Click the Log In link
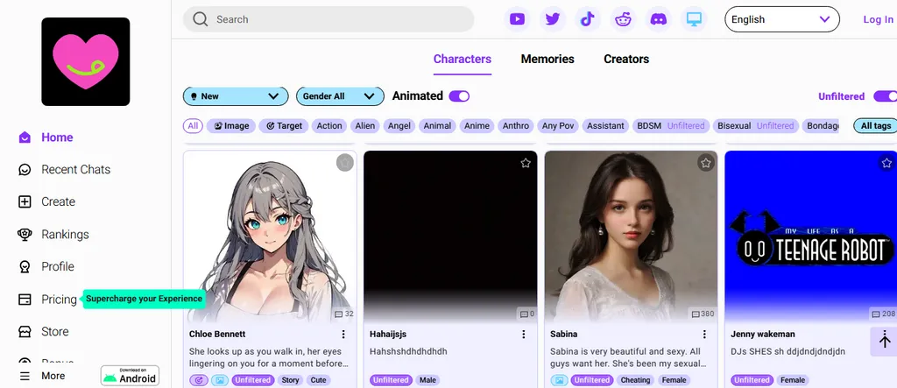Screen dimensions: 897x388 [x=878, y=19]
